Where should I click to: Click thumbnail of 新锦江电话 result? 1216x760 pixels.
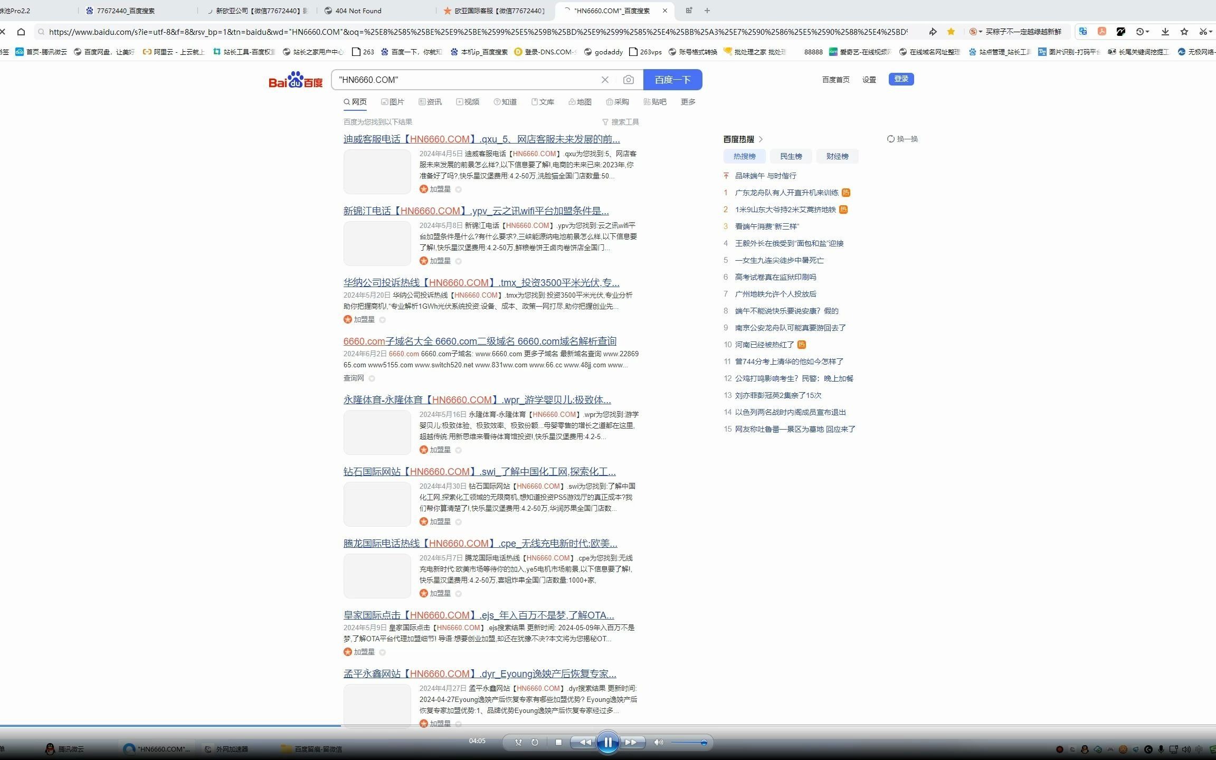point(377,243)
